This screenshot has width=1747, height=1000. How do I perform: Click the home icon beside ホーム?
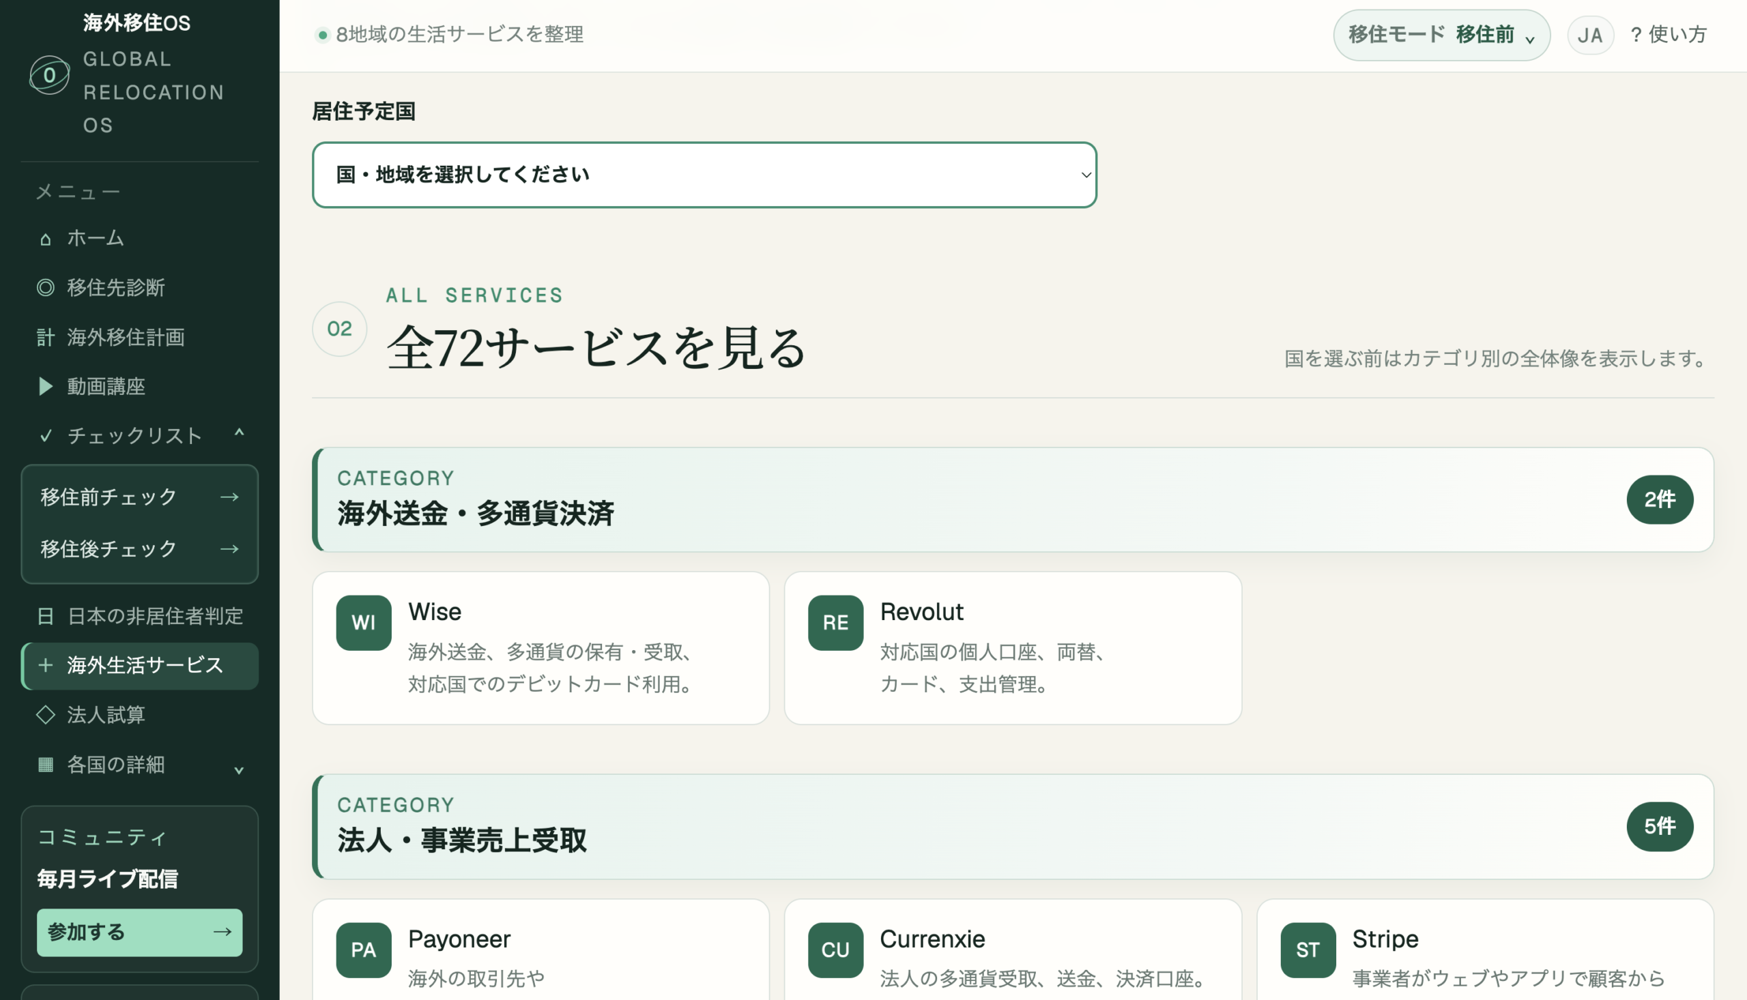tap(45, 239)
